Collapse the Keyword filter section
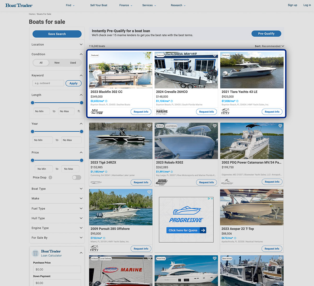 coord(81,75)
